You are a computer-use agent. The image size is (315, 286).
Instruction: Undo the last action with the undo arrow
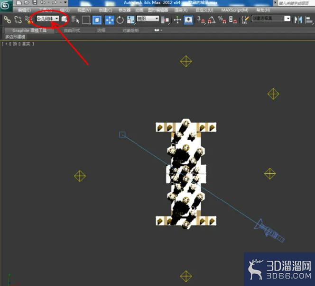(43, 3)
